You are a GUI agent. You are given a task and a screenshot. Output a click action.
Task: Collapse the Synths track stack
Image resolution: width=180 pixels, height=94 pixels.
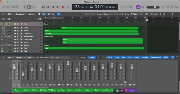click(6, 45)
